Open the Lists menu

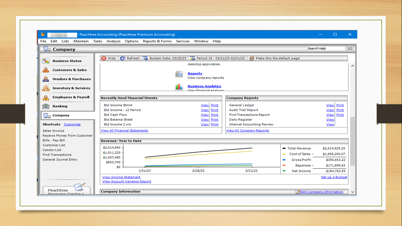tap(65, 41)
